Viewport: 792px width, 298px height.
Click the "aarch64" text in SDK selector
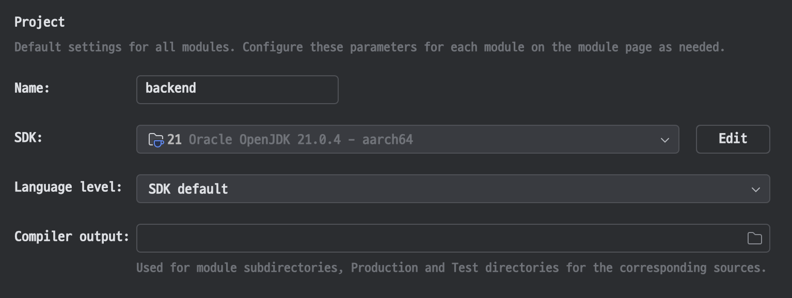(387, 140)
